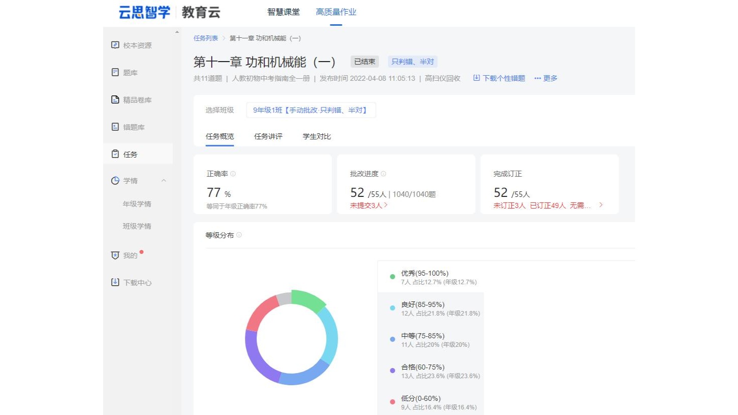This screenshot has width=738, height=415.
Task: Click text 等同于年级正确率77%
Action: pyautogui.click(x=236, y=206)
